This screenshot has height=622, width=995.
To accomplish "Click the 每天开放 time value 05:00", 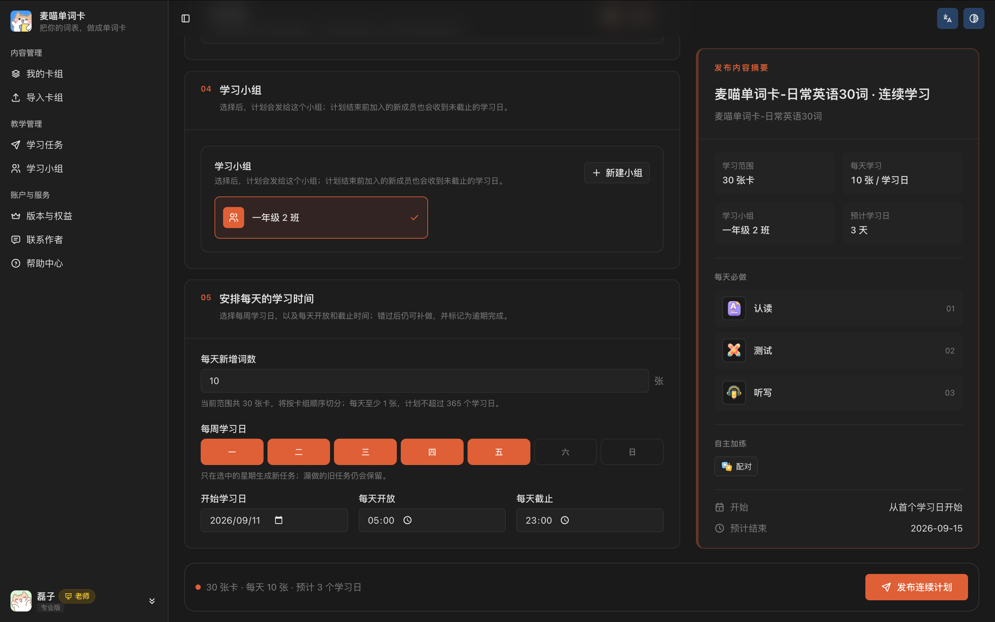I will pyautogui.click(x=381, y=520).
